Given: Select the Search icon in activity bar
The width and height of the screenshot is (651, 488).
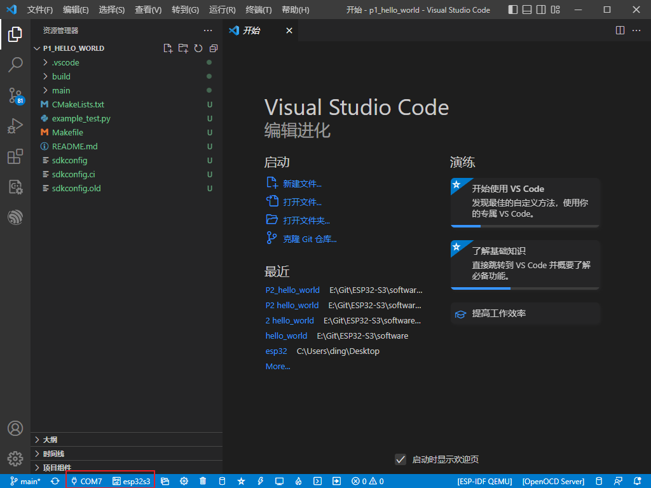Looking at the screenshot, I should [x=15, y=65].
